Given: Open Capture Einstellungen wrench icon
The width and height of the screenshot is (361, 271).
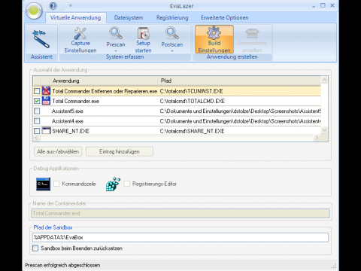Looking at the screenshot, I should click(x=80, y=34).
